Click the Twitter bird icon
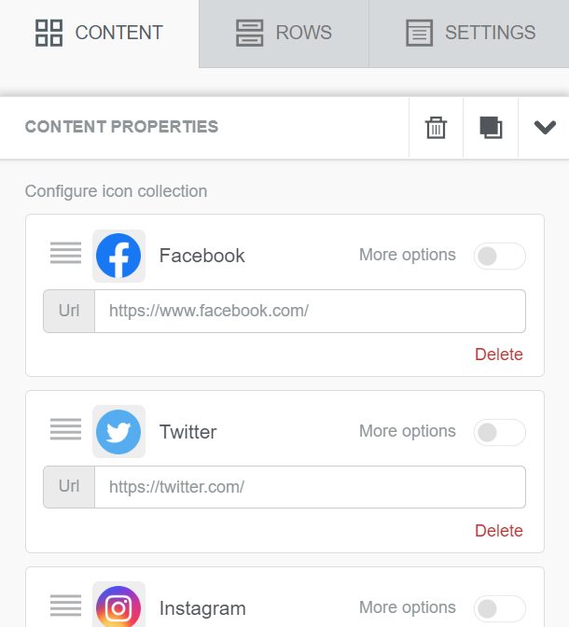Screen dimensions: 569x627 (118, 432)
